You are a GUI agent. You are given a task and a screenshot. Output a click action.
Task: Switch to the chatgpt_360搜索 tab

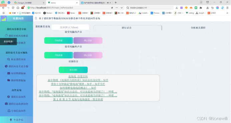tap(29, 3)
